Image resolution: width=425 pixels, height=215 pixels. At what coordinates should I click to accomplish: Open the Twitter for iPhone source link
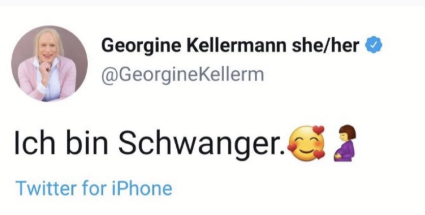pos(94,189)
